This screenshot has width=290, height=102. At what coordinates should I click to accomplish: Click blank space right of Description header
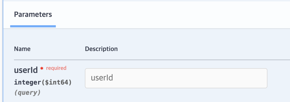(204, 49)
